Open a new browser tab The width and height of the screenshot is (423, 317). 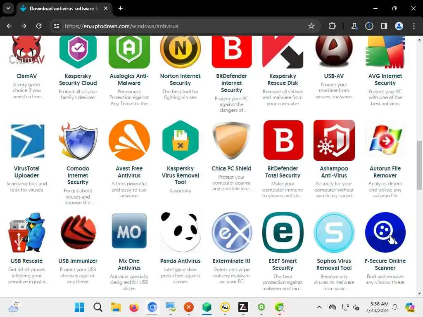tap(121, 8)
